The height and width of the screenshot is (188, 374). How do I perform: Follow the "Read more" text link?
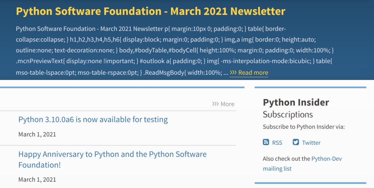(253, 72)
